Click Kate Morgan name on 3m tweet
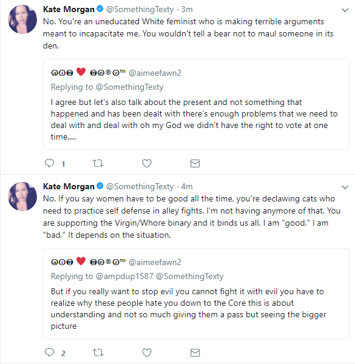355x364 pixels. click(x=69, y=9)
